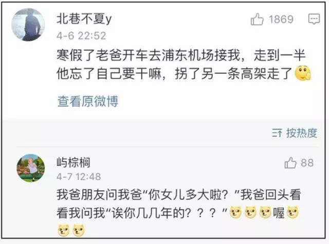Click the sort arrow icon beside 按热度
329x244 pixels.
tap(277, 133)
